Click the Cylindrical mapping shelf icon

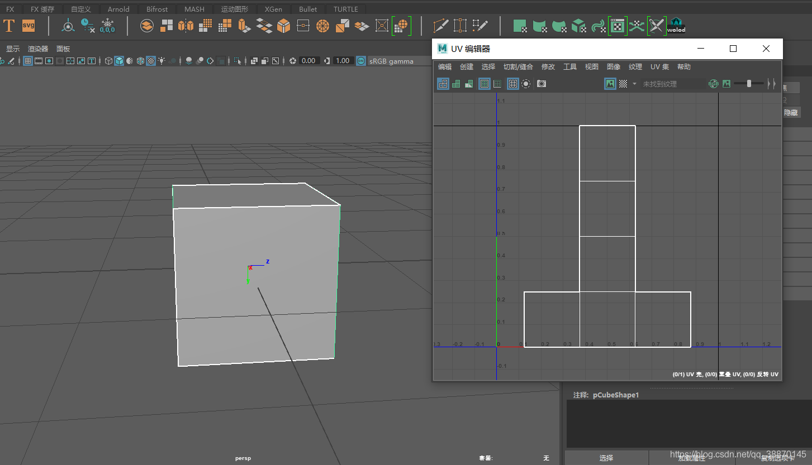[x=539, y=26]
